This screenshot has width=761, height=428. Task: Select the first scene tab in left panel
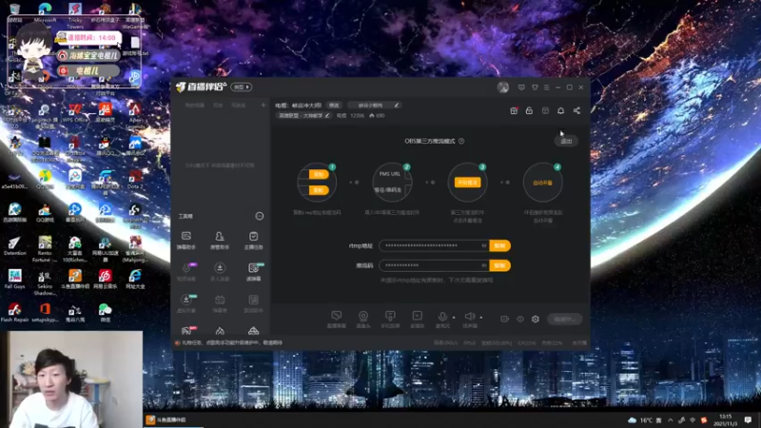click(195, 106)
